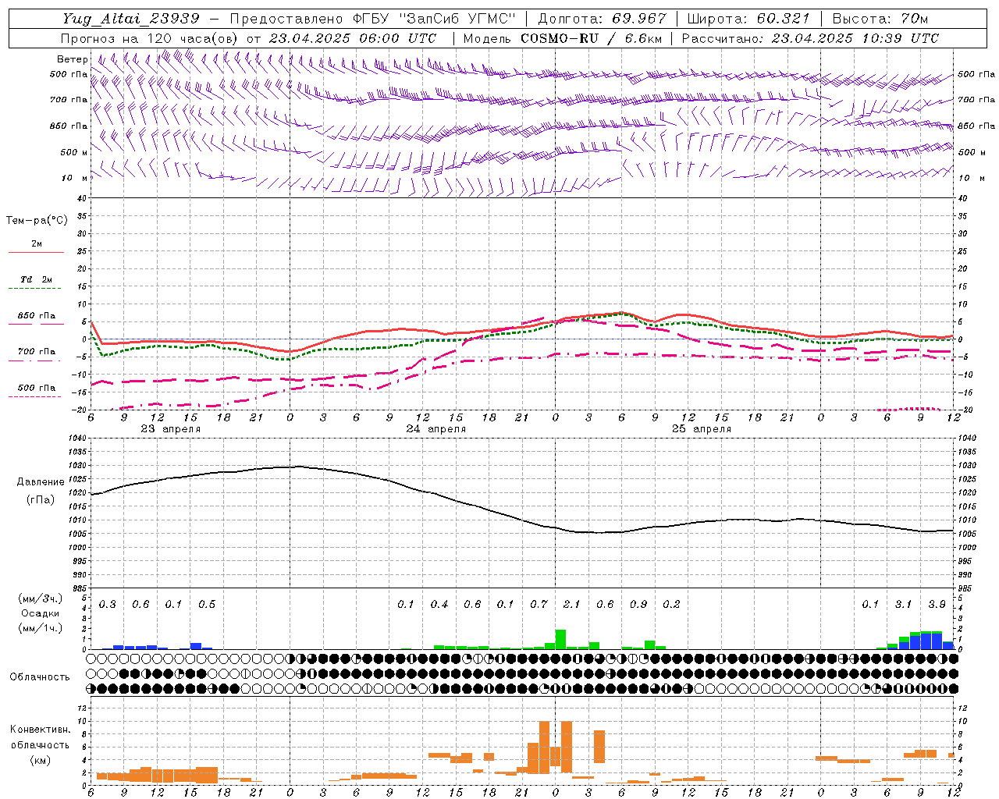Viewport: 999px width, 799px height.
Task: Click the date label 25 апреля
Action: 701,429
